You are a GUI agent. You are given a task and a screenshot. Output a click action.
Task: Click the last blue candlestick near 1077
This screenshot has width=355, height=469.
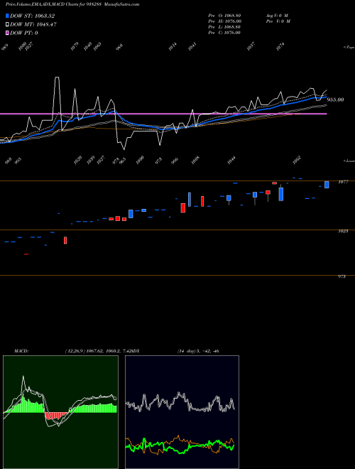[x=327, y=185]
